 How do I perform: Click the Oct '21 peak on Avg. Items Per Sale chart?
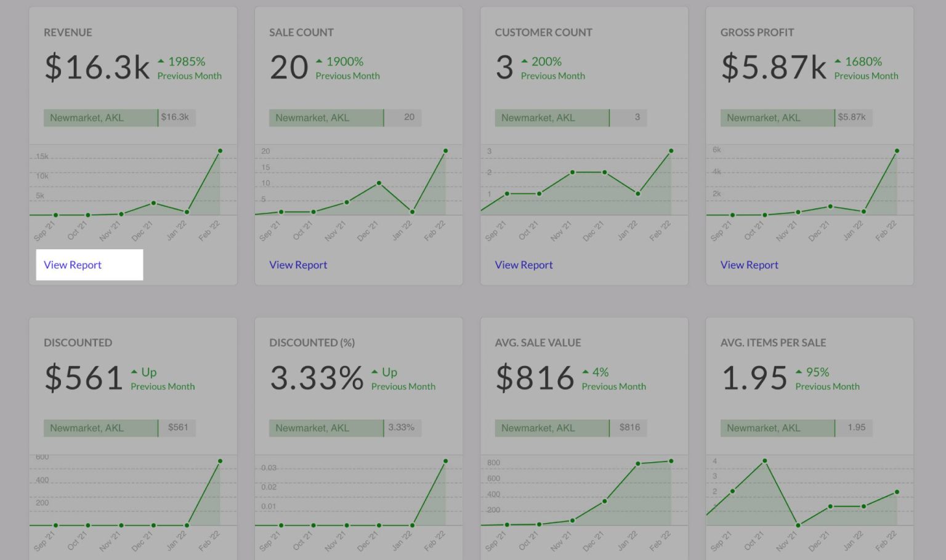point(765,460)
